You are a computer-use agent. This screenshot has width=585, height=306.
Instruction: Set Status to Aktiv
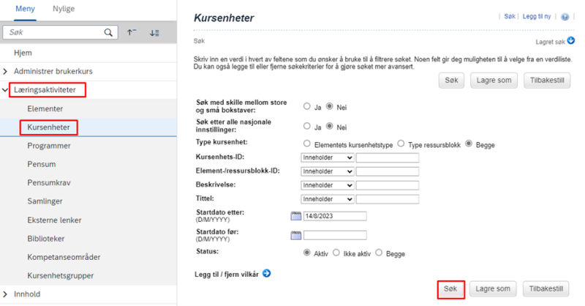click(306, 253)
